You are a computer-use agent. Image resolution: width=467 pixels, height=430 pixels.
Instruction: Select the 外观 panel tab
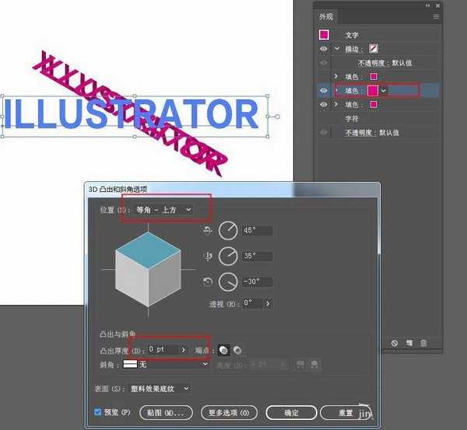329,16
